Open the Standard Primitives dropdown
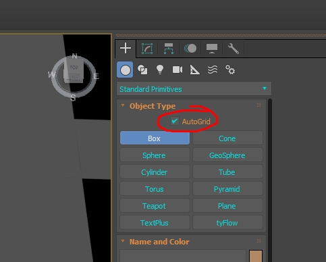Viewport: 326px width, 262px height. [x=194, y=89]
